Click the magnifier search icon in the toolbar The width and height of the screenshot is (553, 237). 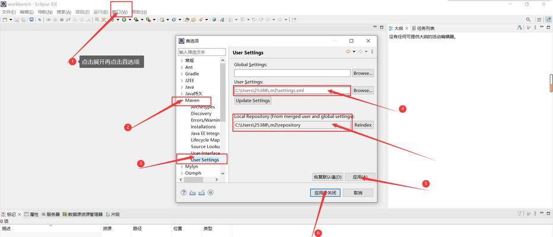pos(528,20)
